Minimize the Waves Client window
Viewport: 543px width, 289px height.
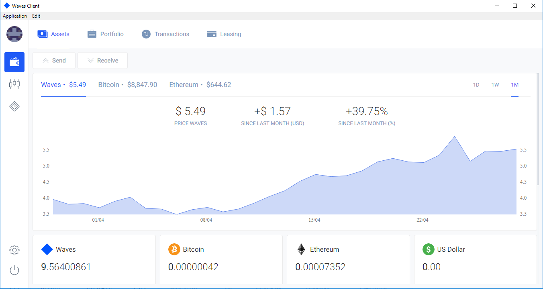pyautogui.click(x=497, y=6)
